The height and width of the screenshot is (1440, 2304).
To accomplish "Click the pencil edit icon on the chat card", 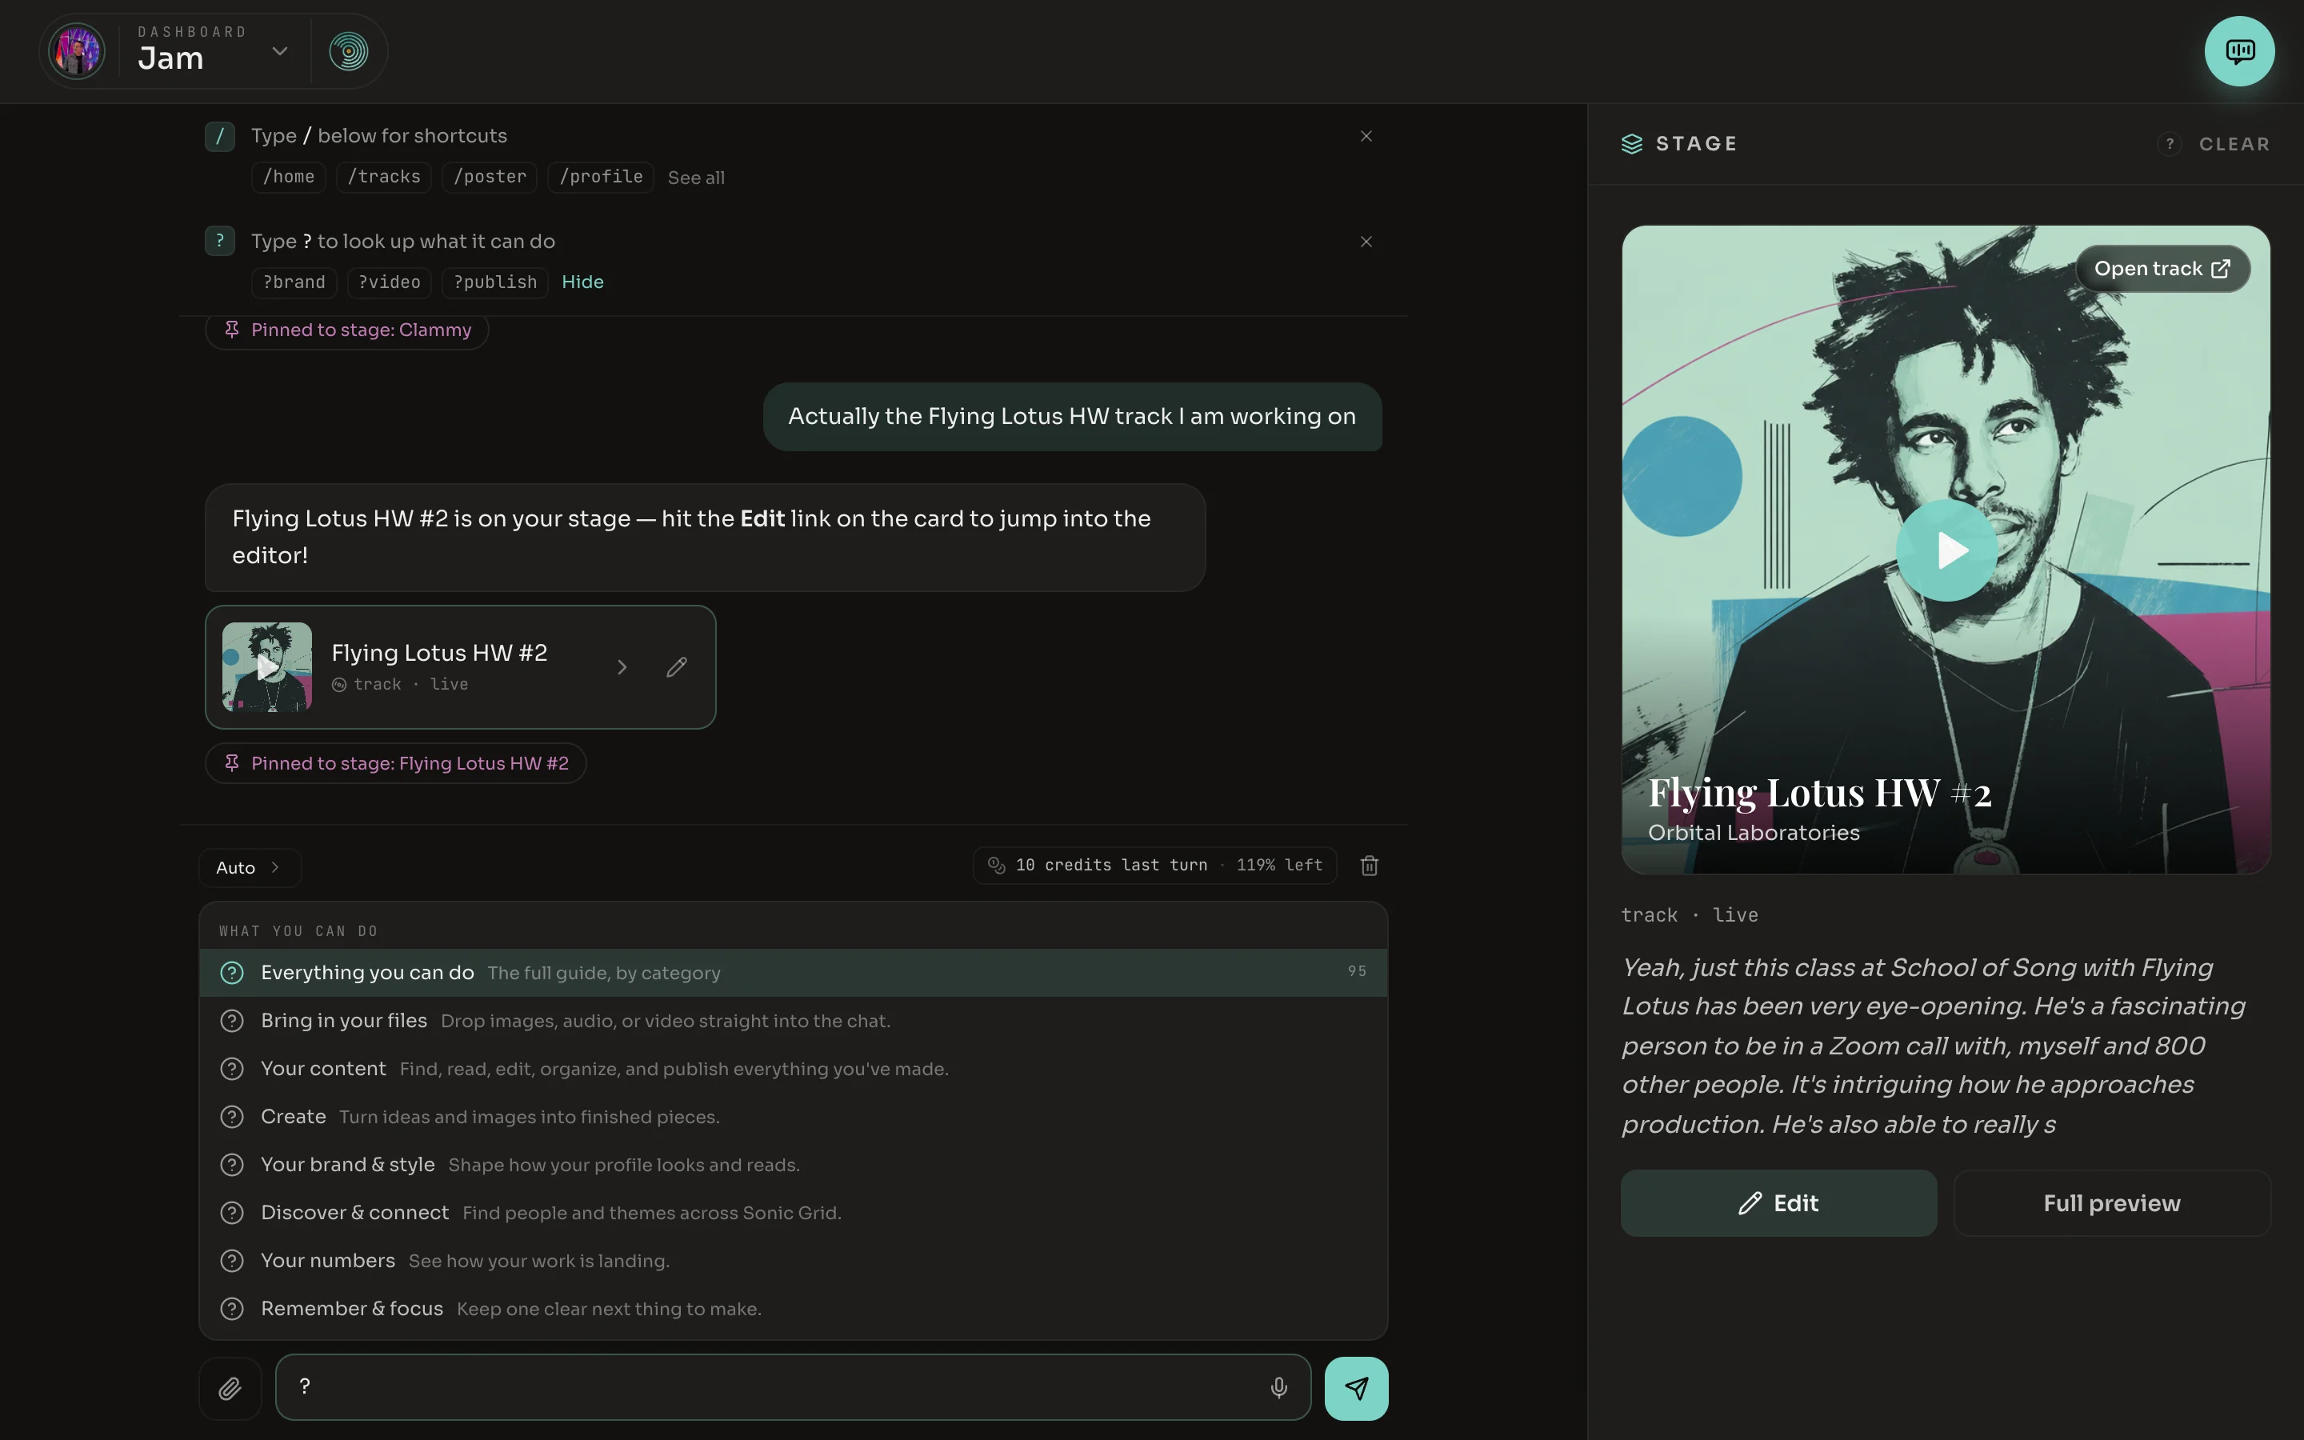I will click(677, 668).
